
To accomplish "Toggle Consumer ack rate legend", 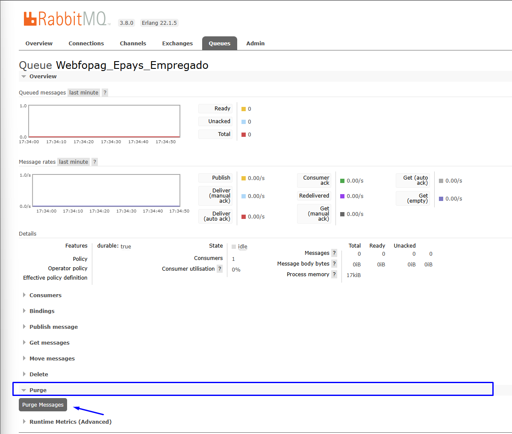I will pyautogui.click(x=314, y=180).
